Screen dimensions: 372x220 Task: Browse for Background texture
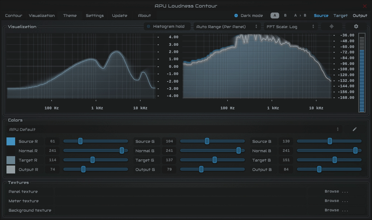click(336, 210)
